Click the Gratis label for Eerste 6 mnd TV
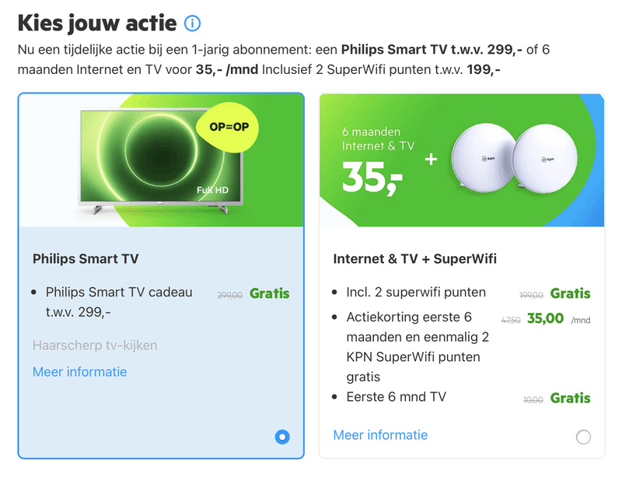Viewport: 622px width, 481px height. tap(570, 398)
